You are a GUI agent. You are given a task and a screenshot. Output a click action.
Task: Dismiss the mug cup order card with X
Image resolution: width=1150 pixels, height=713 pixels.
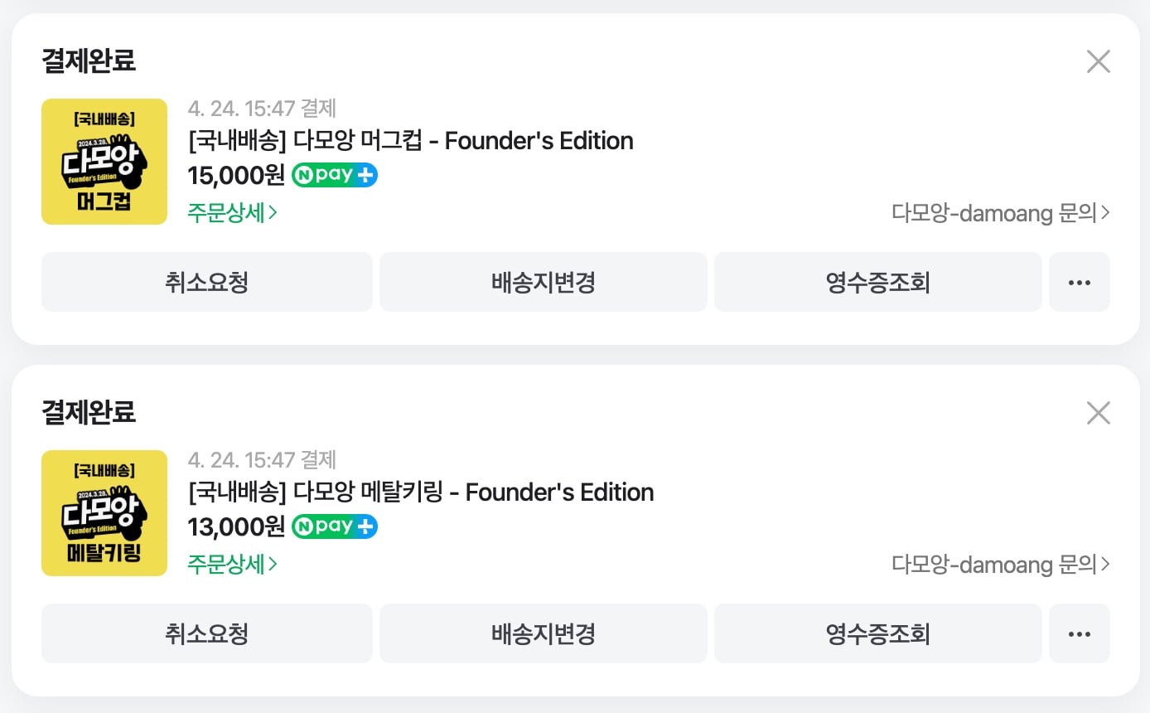click(1098, 61)
